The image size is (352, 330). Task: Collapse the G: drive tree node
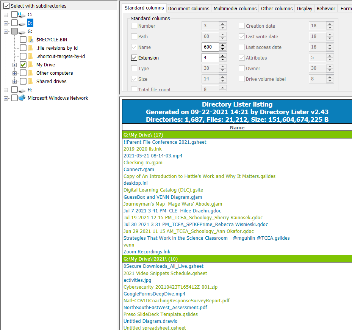6,32
